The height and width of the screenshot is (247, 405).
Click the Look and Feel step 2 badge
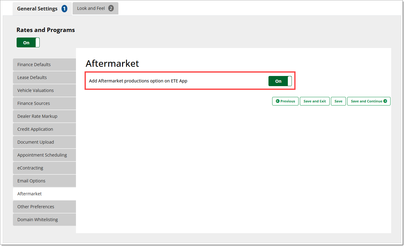pyautogui.click(x=111, y=8)
